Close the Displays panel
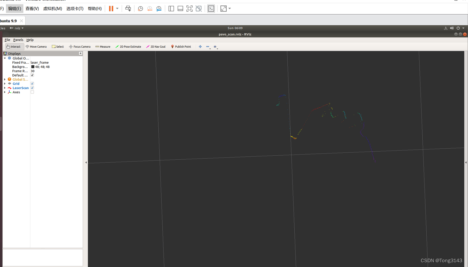468x267 pixels. [x=81, y=53]
